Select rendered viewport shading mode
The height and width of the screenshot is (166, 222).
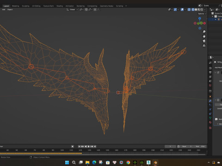coord(202,10)
